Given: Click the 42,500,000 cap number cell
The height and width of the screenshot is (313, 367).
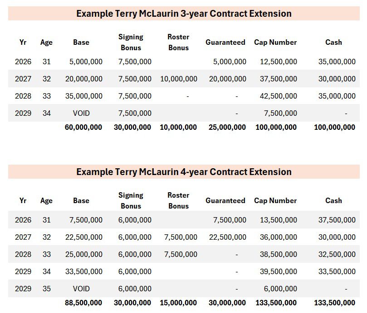Looking at the screenshot, I should click(279, 96).
